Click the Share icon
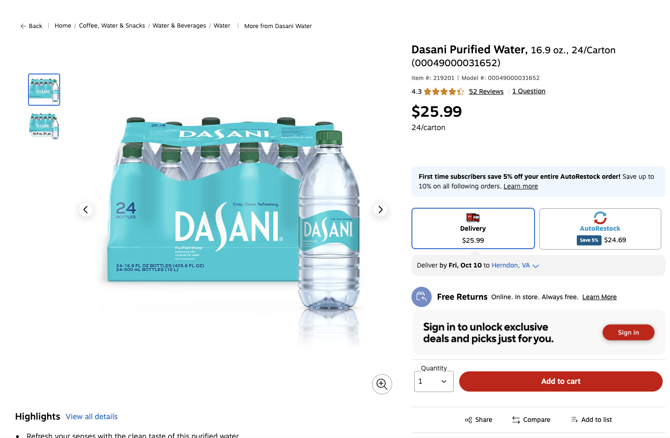The image size is (670, 438). 468,420
